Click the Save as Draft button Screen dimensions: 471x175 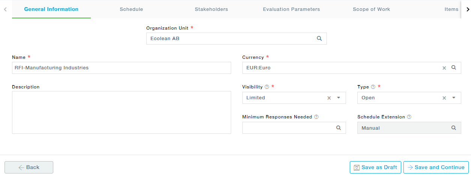(x=375, y=168)
